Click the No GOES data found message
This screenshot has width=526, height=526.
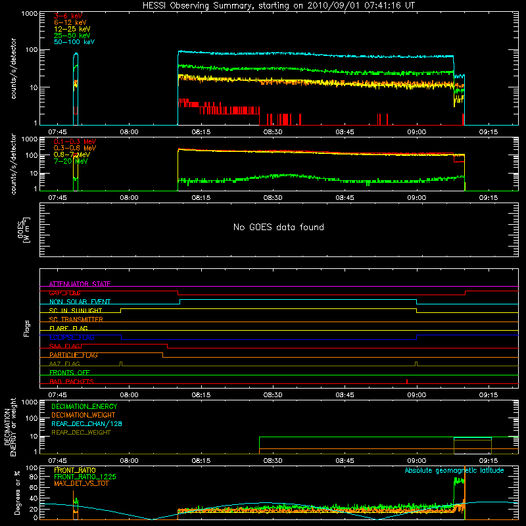point(278,227)
